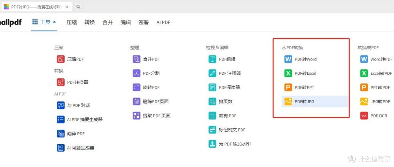Open the PDF转换器 link
This screenshot has width=394, height=167.
tap(78, 82)
